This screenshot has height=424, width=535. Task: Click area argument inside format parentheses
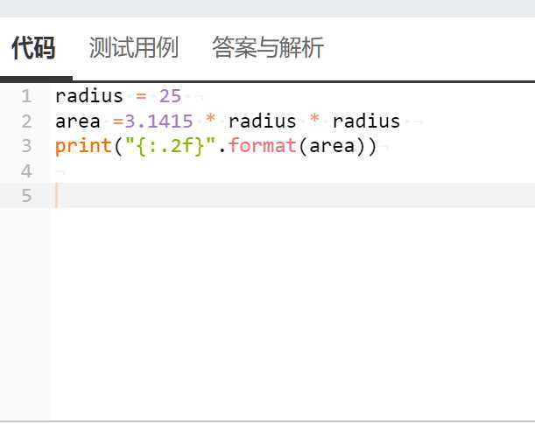point(332,146)
